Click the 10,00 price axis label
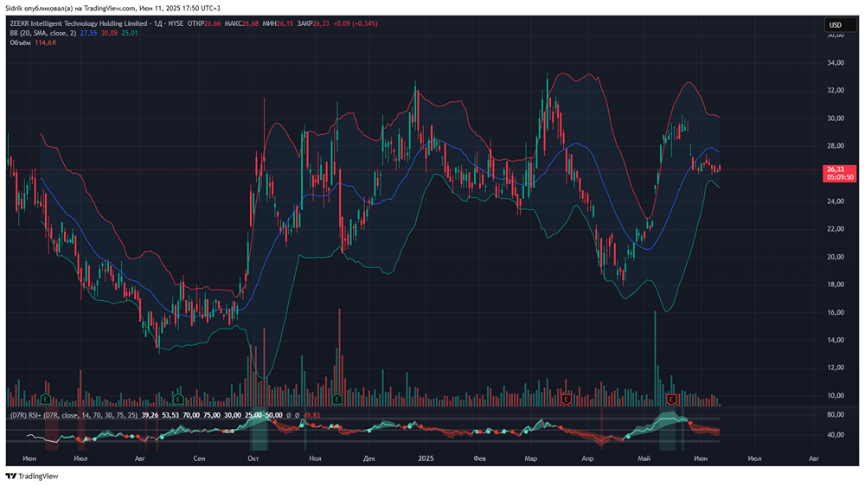The height and width of the screenshot is (486, 865). click(836, 395)
